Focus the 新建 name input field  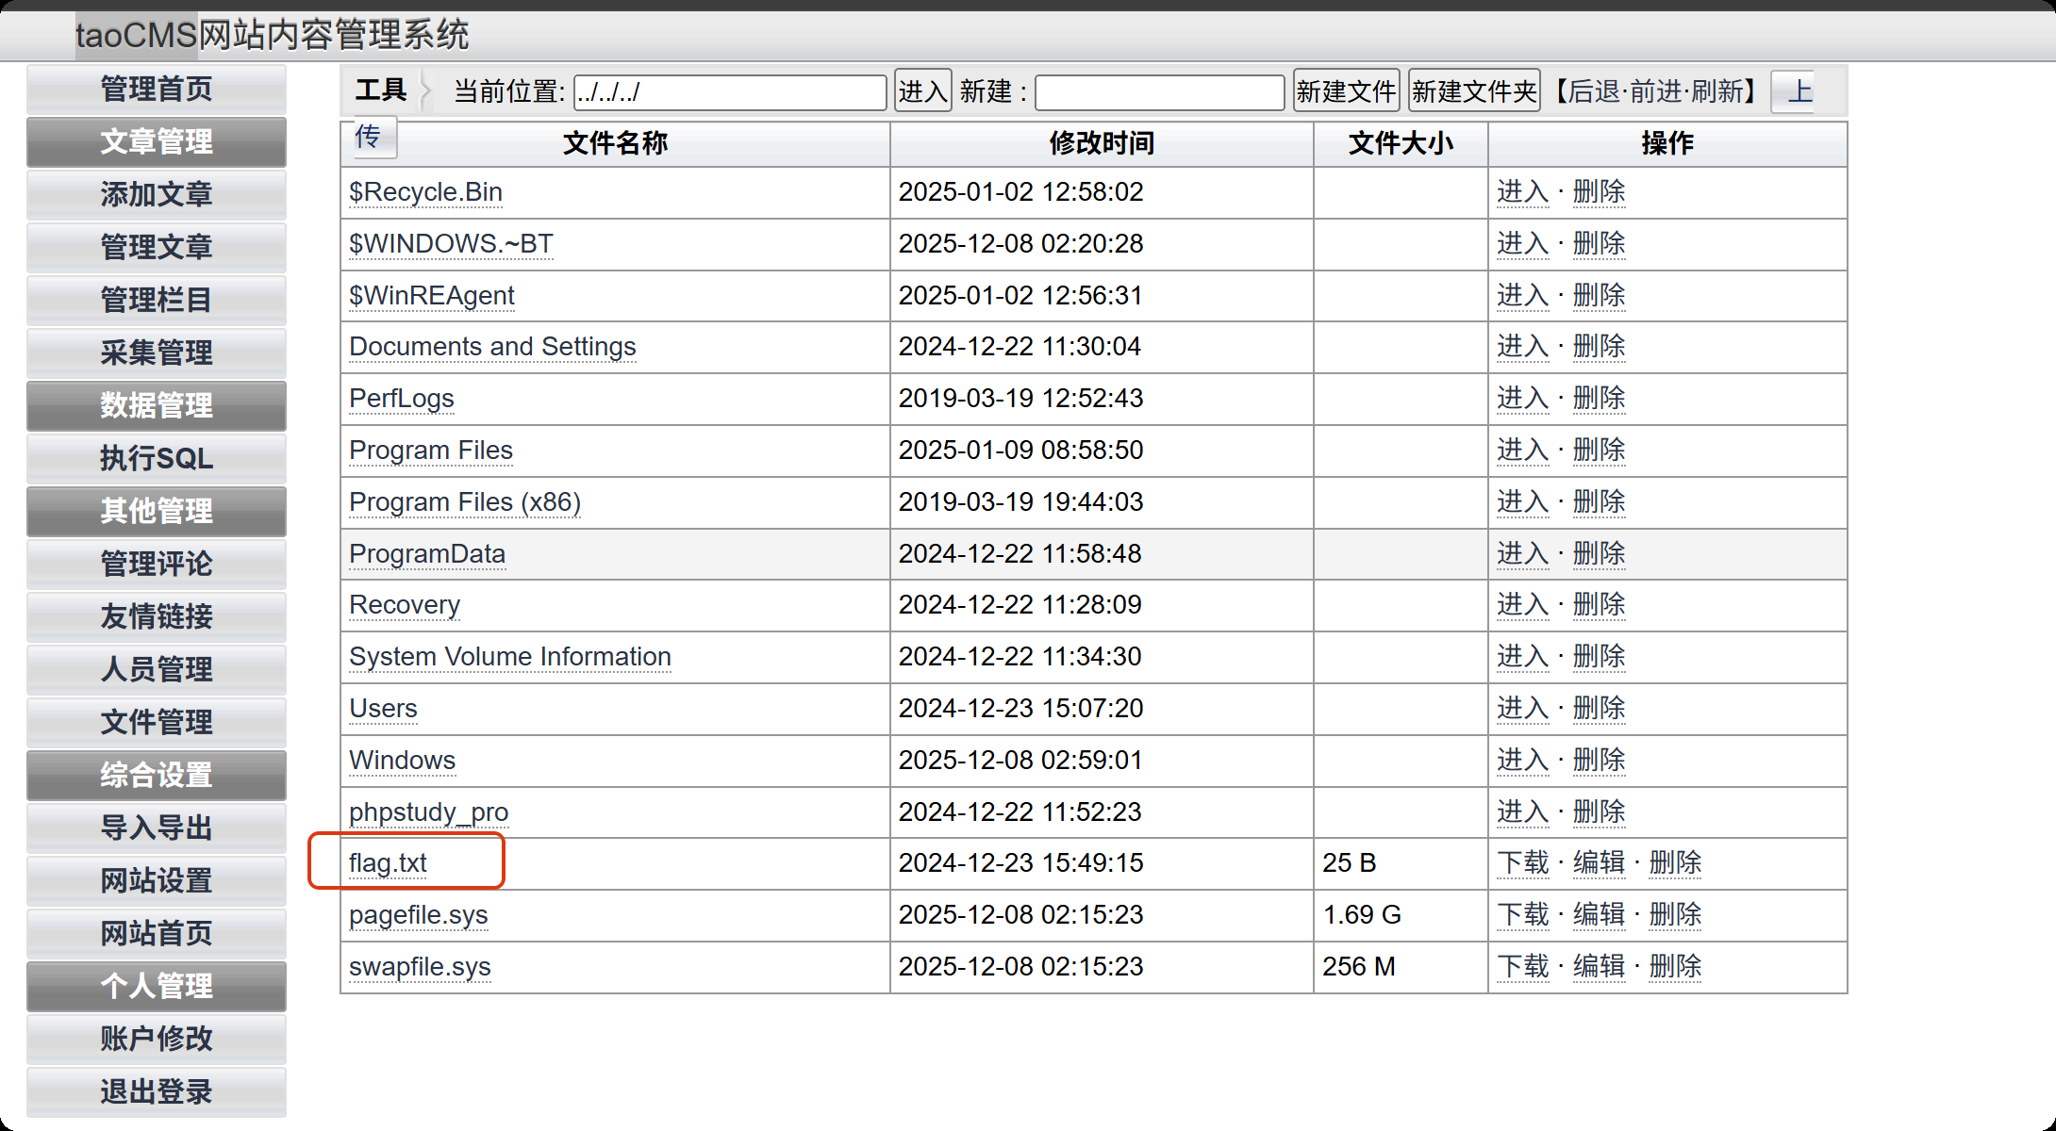(x=1159, y=92)
